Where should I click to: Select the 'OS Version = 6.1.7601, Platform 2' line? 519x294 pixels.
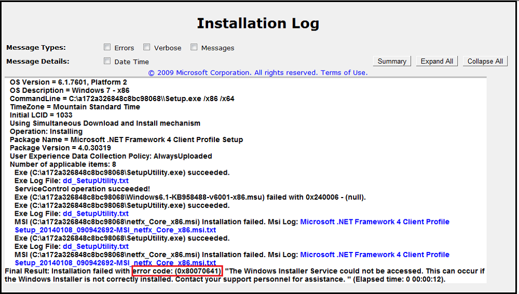click(68, 82)
